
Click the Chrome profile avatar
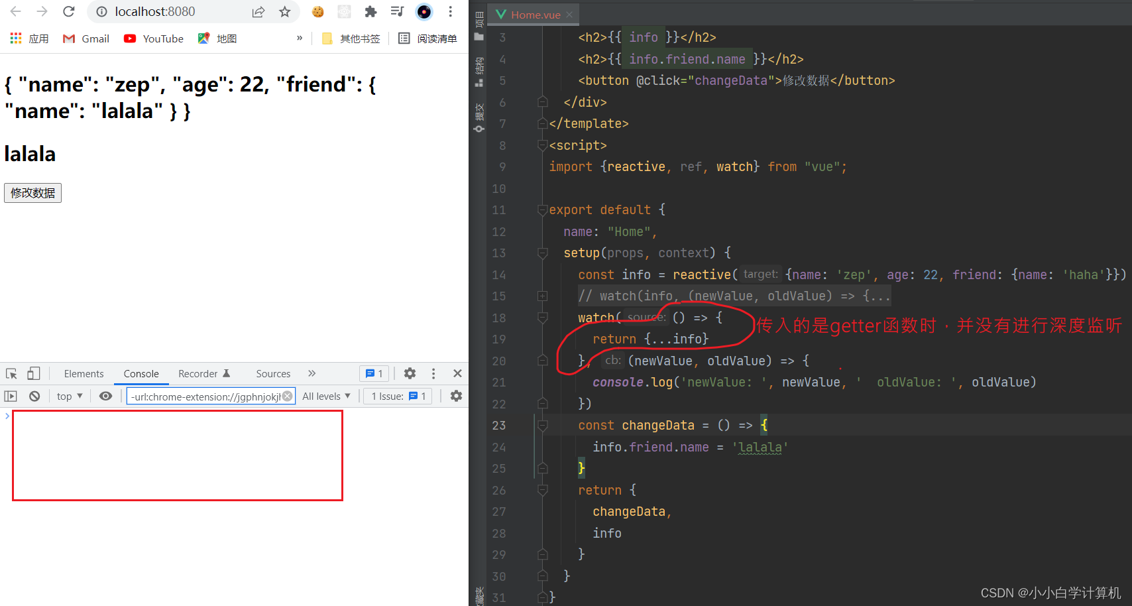[424, 11]
